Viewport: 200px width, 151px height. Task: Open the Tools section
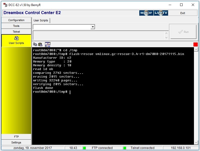[x=16, y=26]
